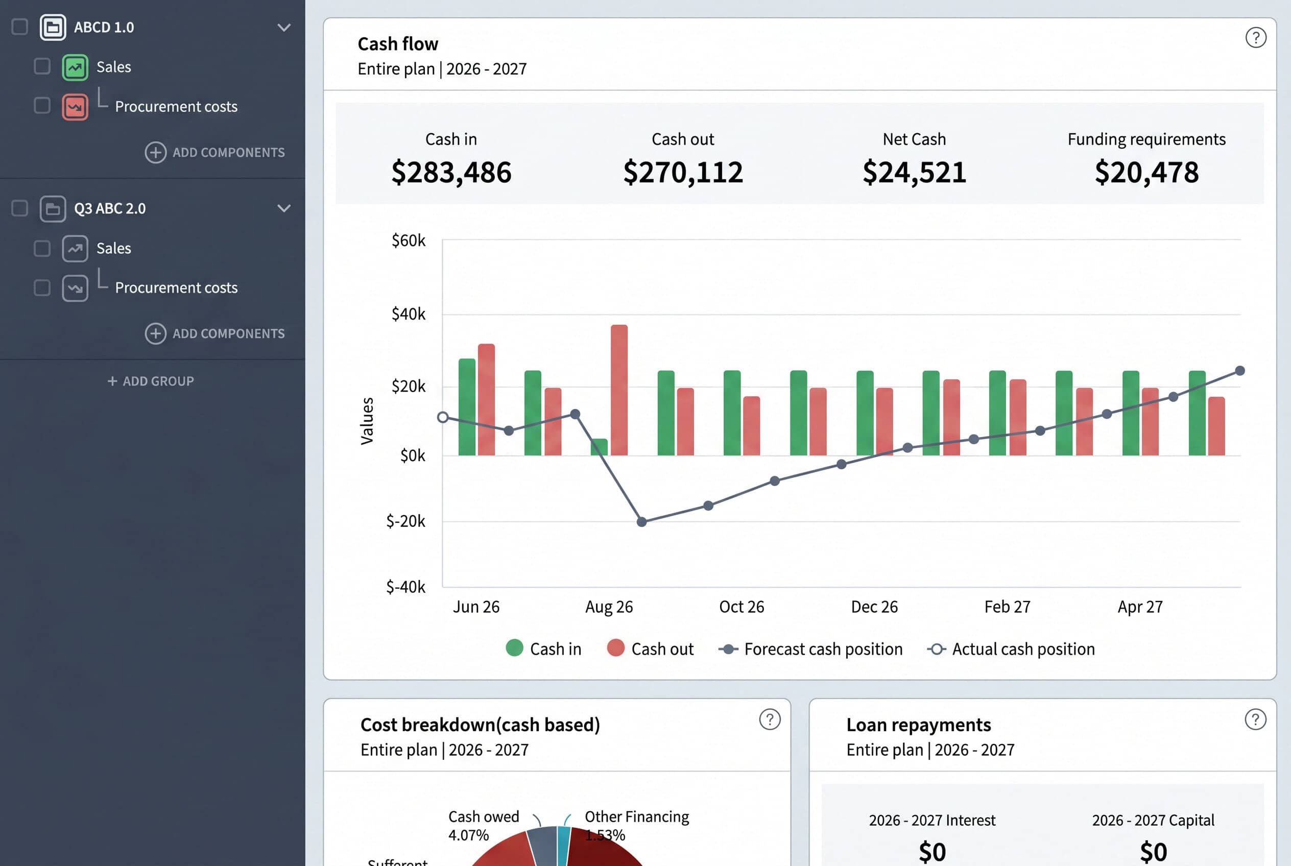This screenshot has width=1291, height=866.
Task: Click the Procurement costs icon under Q3 ABC 2.0
Action: pos(75,288)
